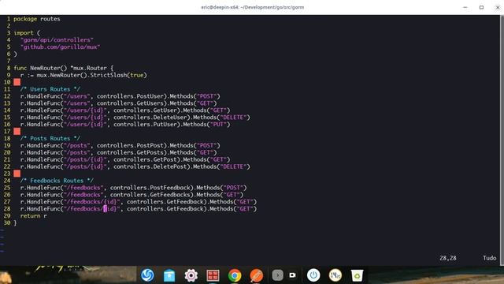This screenshot has width=504, height=284.
Task: Click "func NewRouter()" declaration on line 8
Action: [x=40, y=68]
